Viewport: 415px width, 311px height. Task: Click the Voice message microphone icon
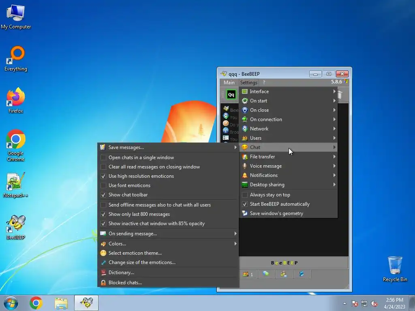pos(245,166)
